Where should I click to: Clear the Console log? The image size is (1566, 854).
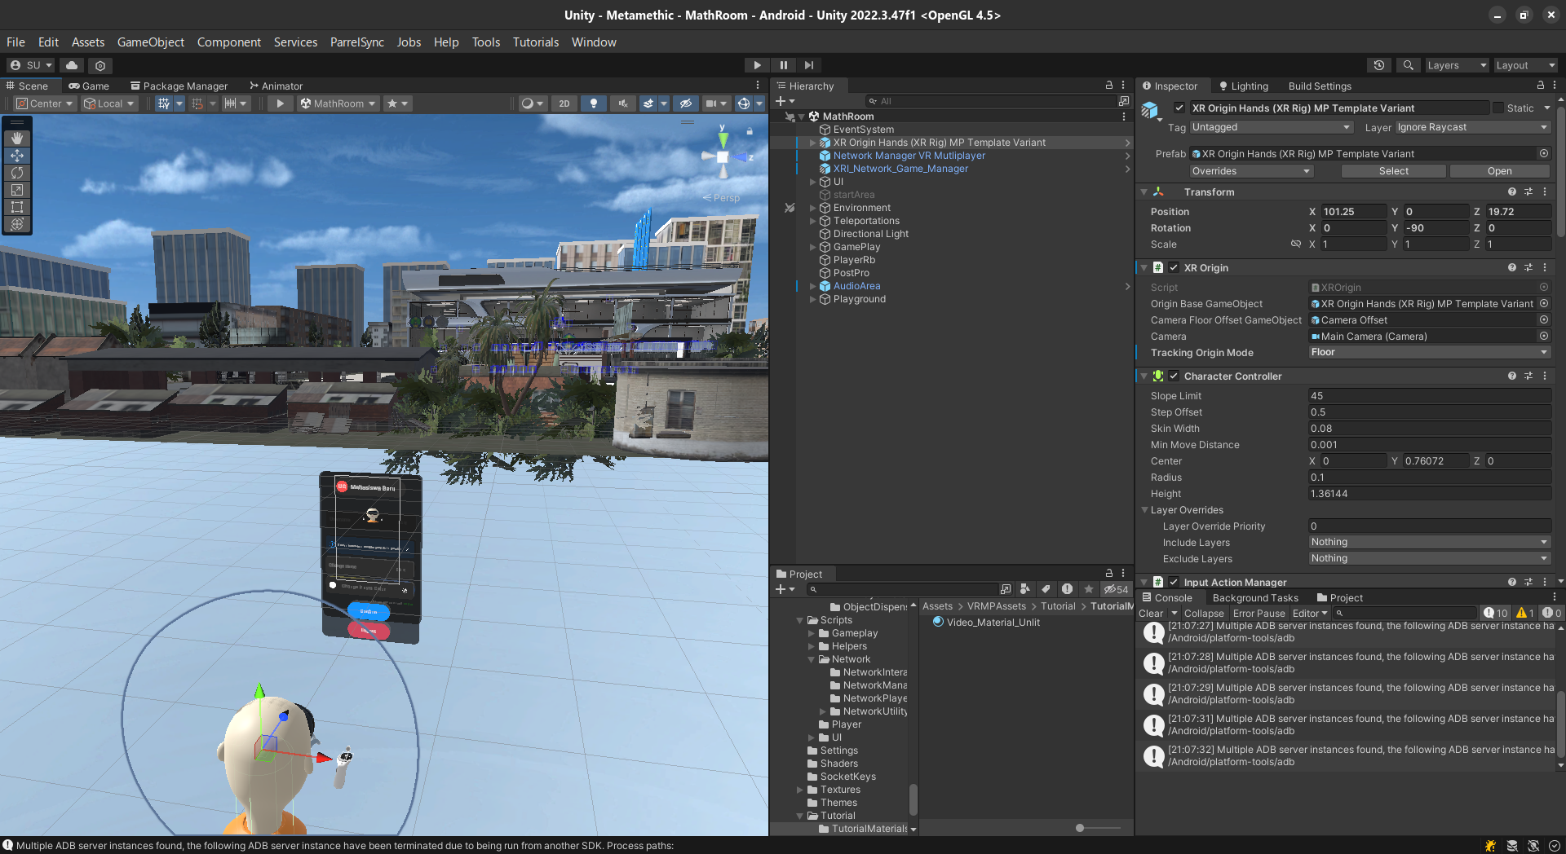1150,614
